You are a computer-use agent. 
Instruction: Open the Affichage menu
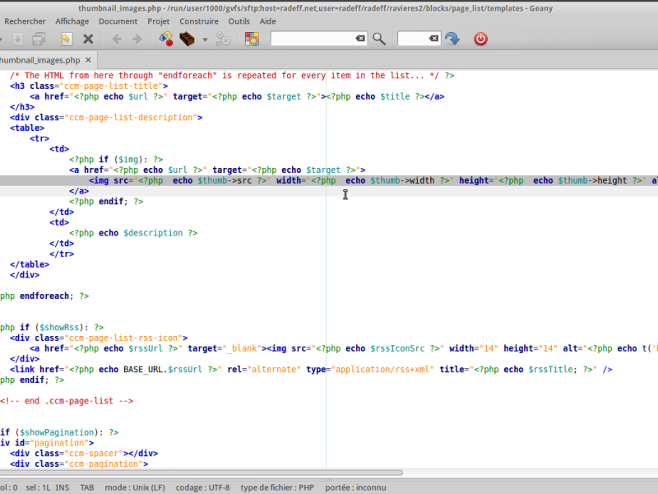pyautogui.click(x=72, y=21)
